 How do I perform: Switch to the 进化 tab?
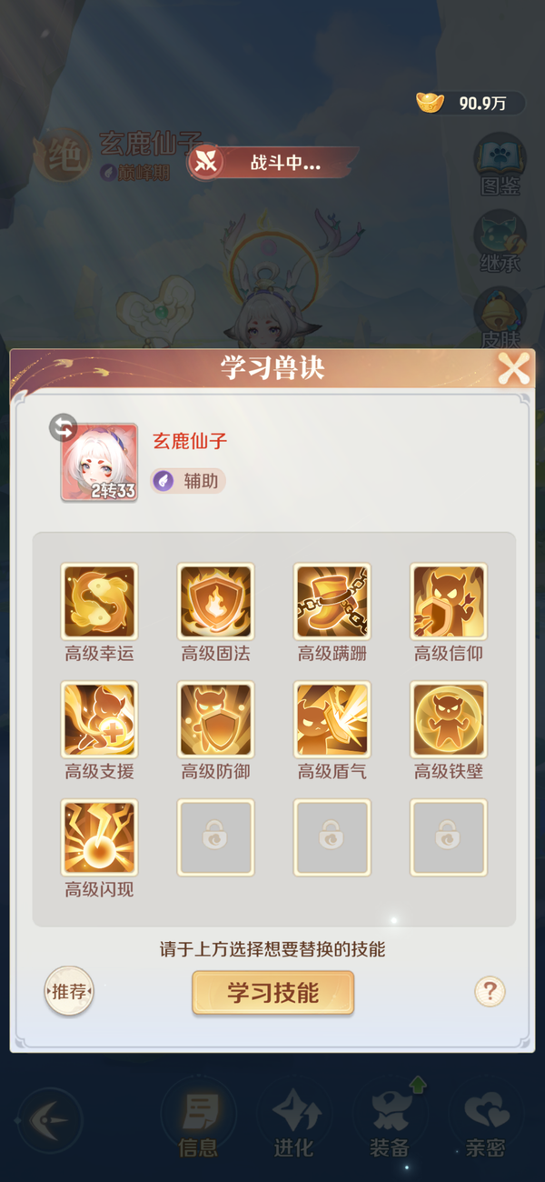coord(293,1121)
